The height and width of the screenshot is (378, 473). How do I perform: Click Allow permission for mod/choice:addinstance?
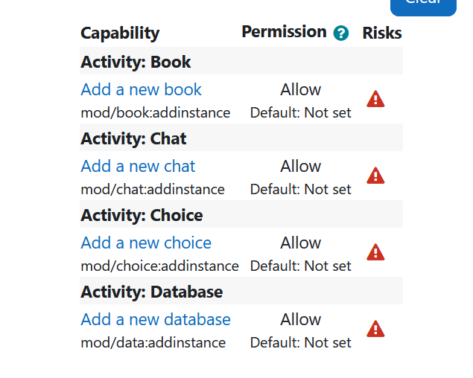pos(300,243)
